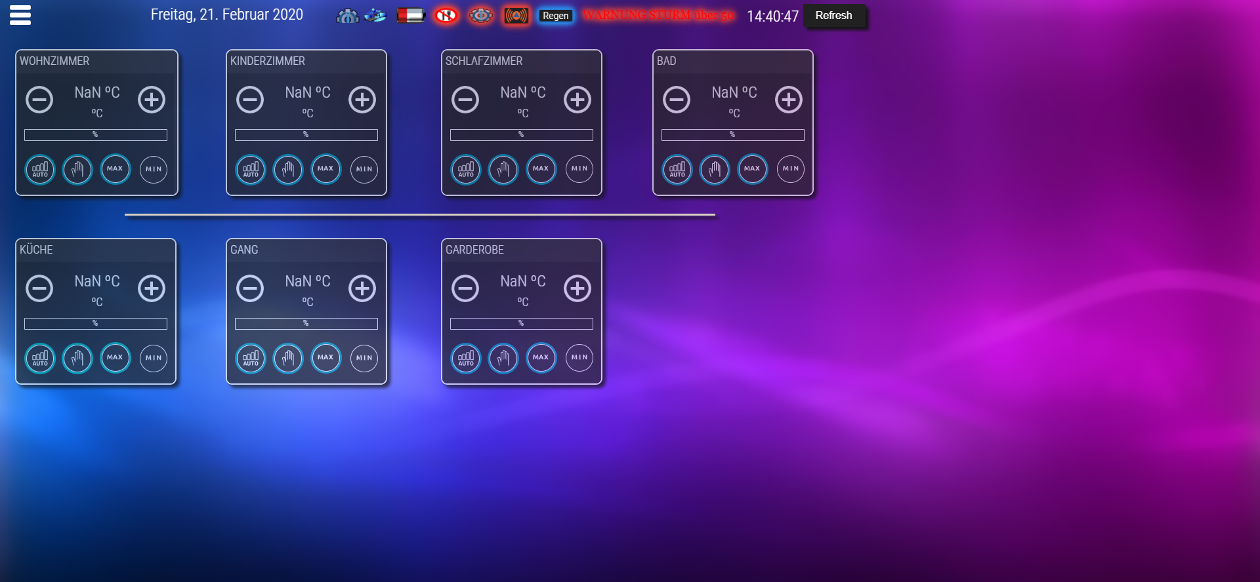Set Gang to AUTO mode

pyautogui.click(x=251, y=359)
